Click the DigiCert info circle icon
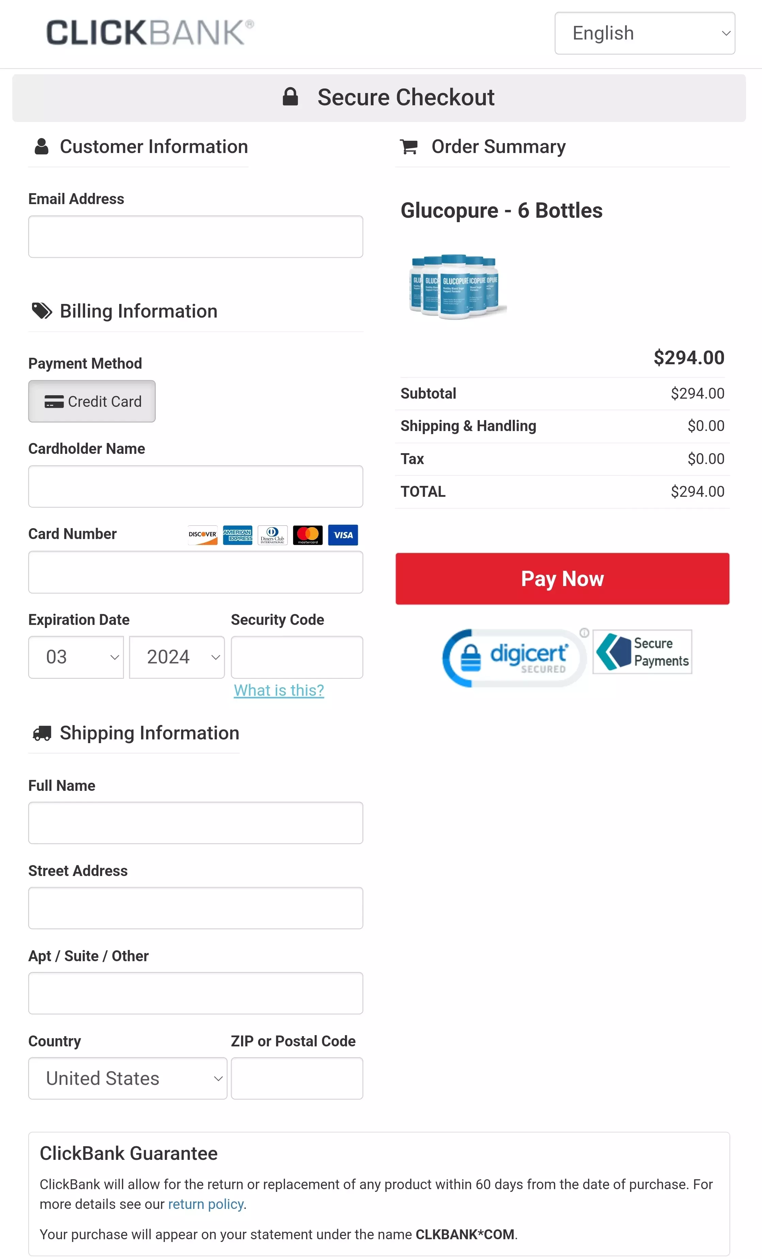762x1259 pixels. [x=584, y=632]
